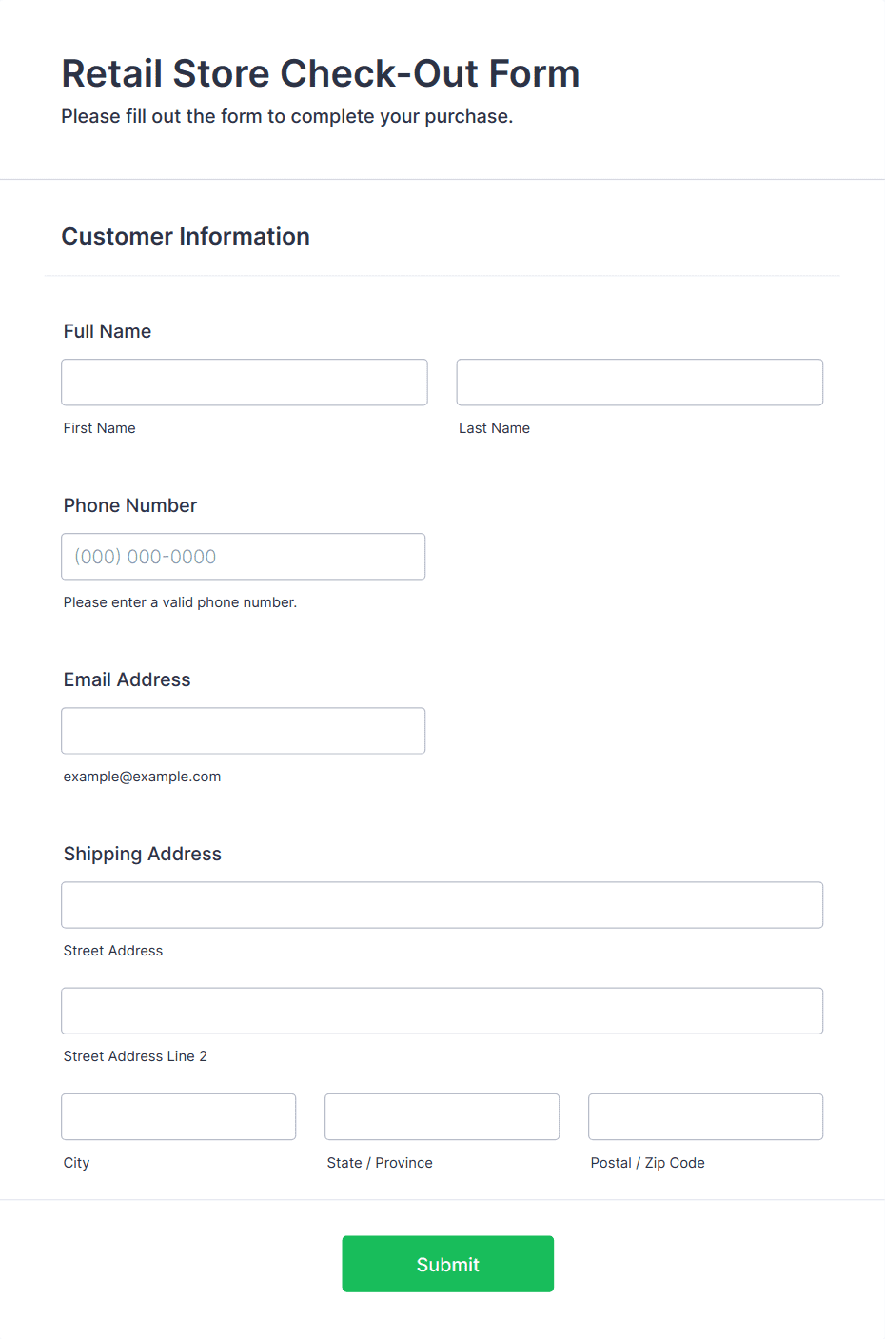Select the Email Address input box

(x=244, y=731)
